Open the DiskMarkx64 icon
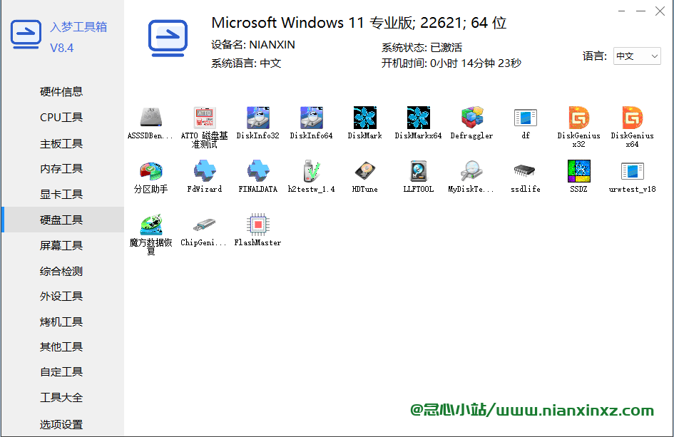Viewport: 674px width, 437px height. (x=418, y=118)
